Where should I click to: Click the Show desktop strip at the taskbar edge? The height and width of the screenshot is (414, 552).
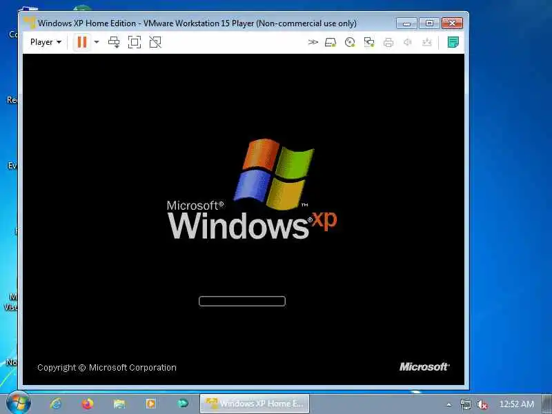pyautogui.click(x=547, y=404)
